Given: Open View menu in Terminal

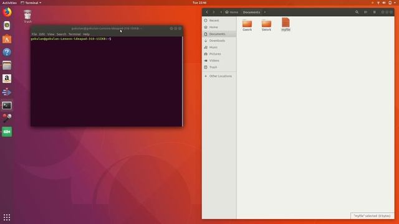Looking at the screenshot, I should (x=50, y=34).
